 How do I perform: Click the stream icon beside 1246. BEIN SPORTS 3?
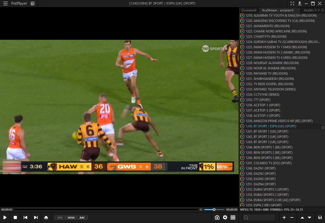pos(242,158)
